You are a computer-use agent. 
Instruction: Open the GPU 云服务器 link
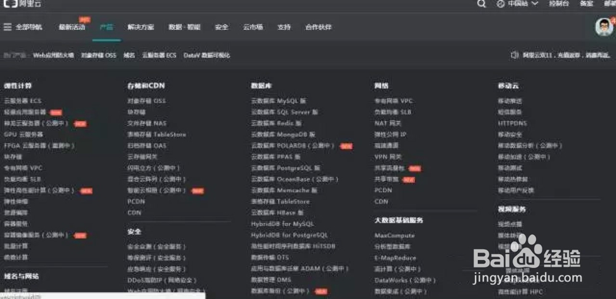(x=23, y=134)
